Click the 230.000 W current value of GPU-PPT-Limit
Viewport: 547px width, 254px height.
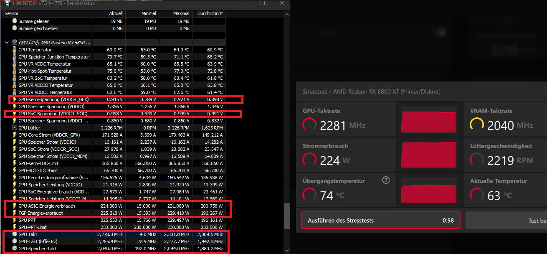pos(112,227)
